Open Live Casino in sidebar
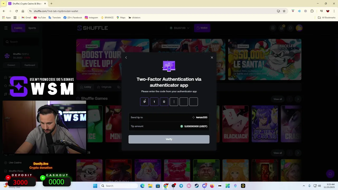 15,163
